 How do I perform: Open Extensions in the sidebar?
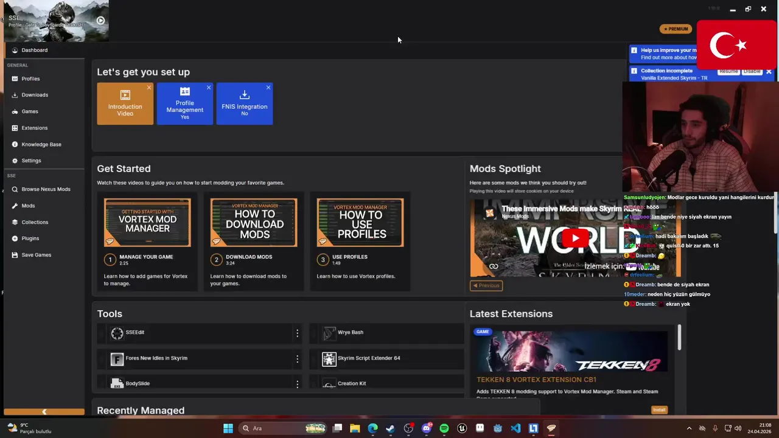coord(34,128)
